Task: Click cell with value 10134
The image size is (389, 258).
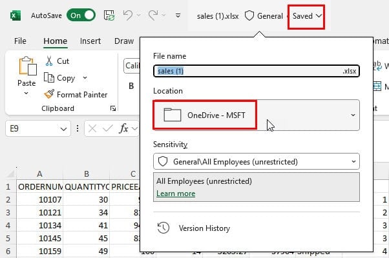Action: coord(39,225)
